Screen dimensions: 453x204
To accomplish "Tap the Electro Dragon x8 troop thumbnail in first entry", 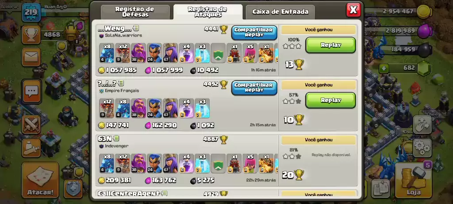I will pyautogui.click(x=107, y=53).
